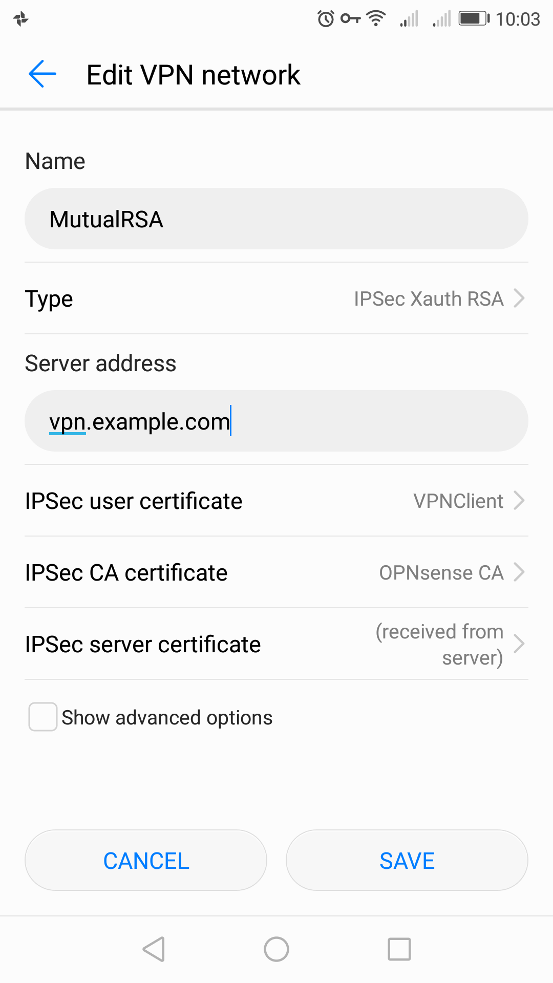The image size is (553, 983).
Task: Expand the IPSec user certificate chooser
Action: click(x=519, y=501)
